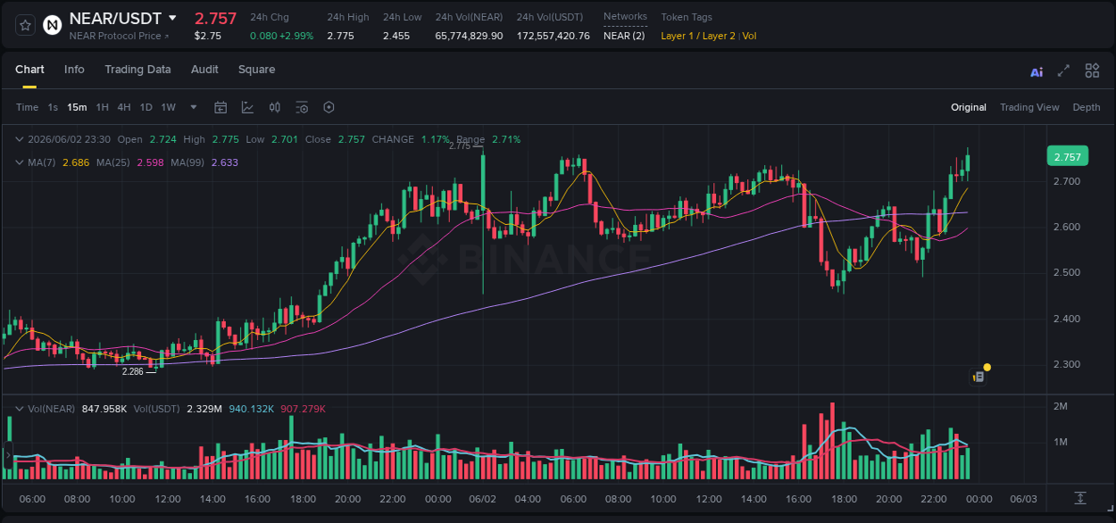Open the candlestick chart style icon
This screenshot has height=523, width=1116.
click(275, 107)
